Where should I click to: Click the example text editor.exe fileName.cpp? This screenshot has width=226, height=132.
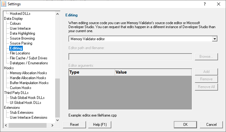pyautogui.click(x=100, y=115)
